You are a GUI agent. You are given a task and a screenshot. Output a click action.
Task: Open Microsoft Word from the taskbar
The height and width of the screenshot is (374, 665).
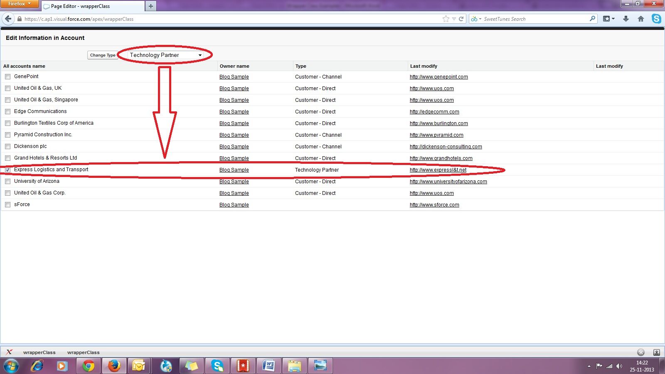pos(269,366)
